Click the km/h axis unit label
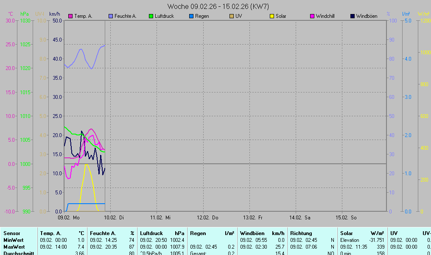This screenshot has height=255, width=431. pyautogui.click(x=55, y=14)
